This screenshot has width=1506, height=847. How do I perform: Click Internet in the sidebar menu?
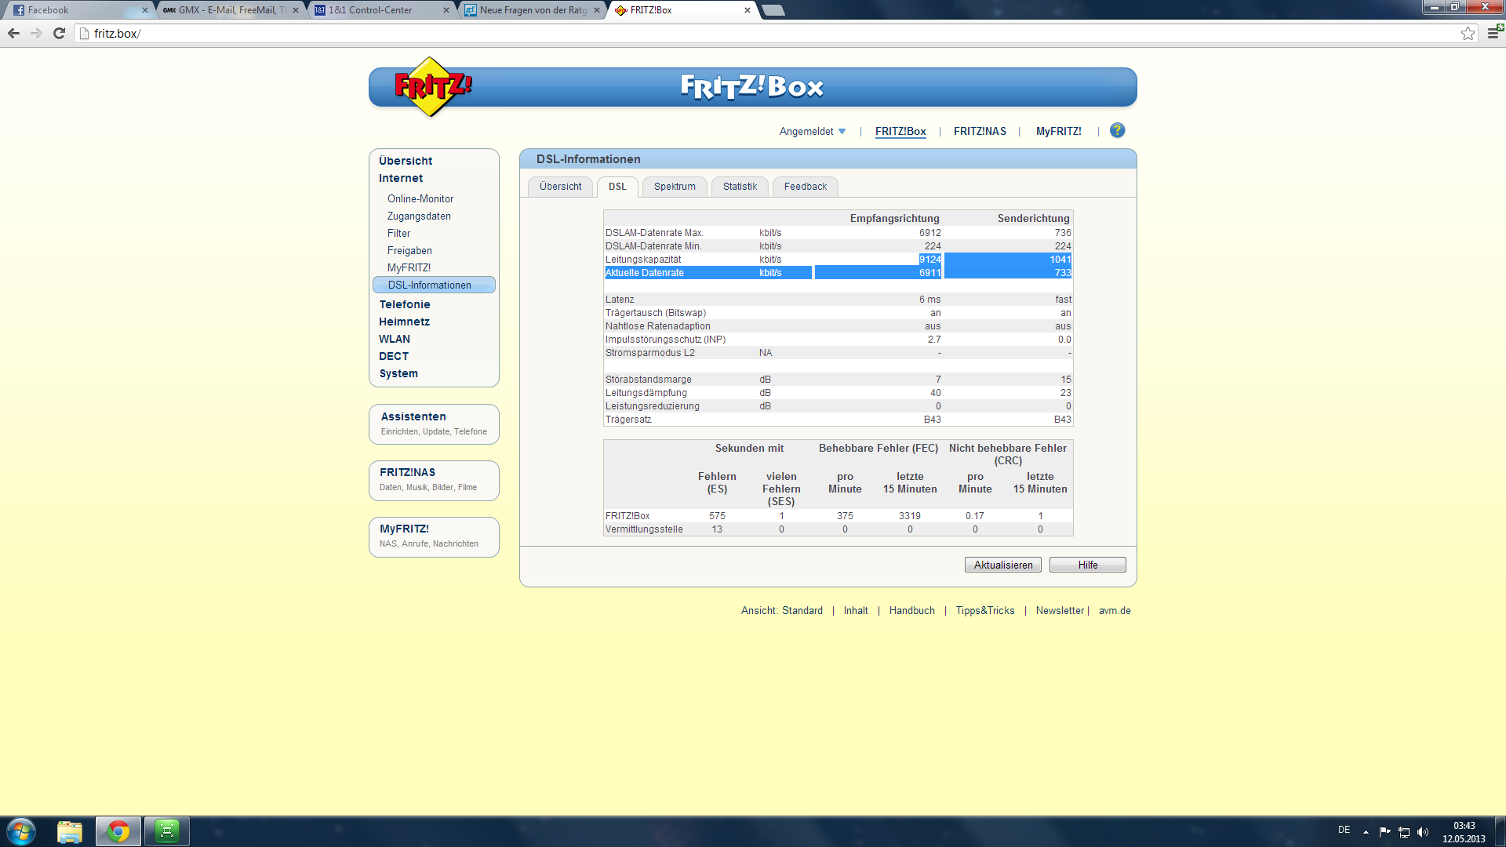tap(401, 178)
